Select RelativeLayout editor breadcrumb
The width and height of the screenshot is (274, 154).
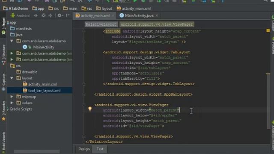tap(101, 24)
